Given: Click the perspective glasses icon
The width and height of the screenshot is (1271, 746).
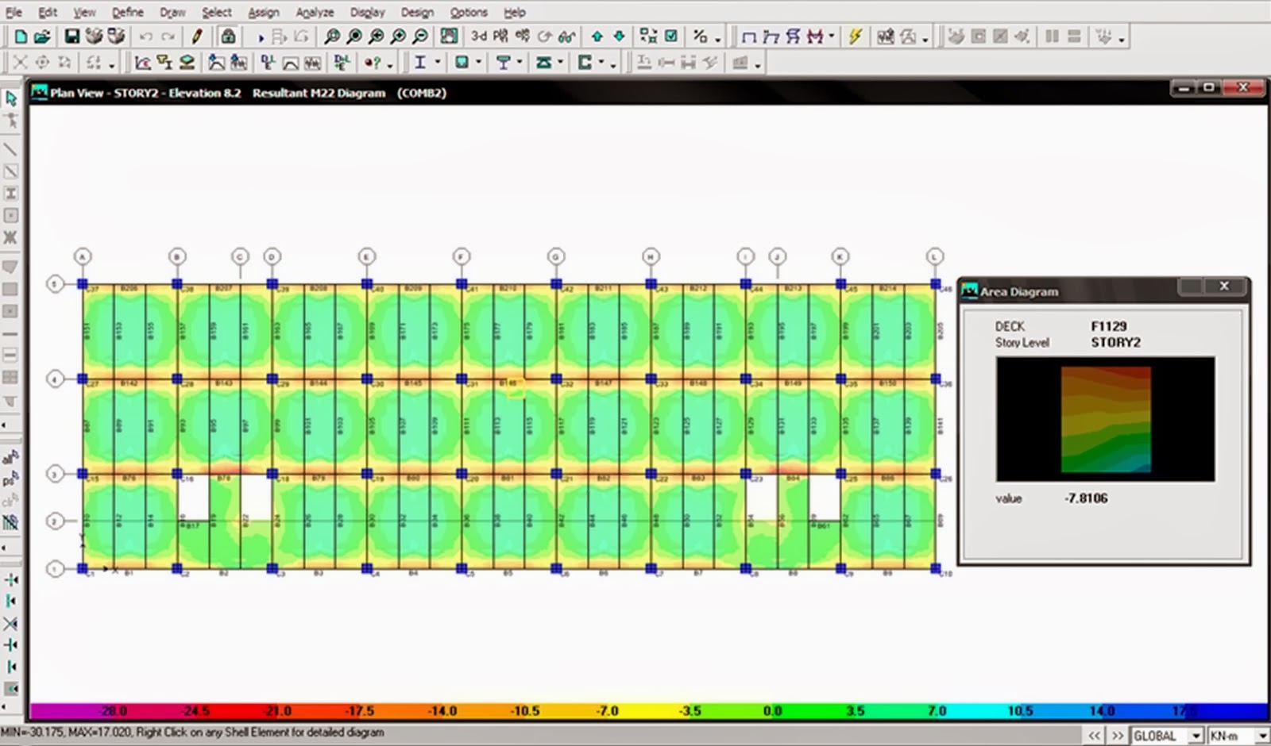Looking at the screenshot, I should [566, 37].
